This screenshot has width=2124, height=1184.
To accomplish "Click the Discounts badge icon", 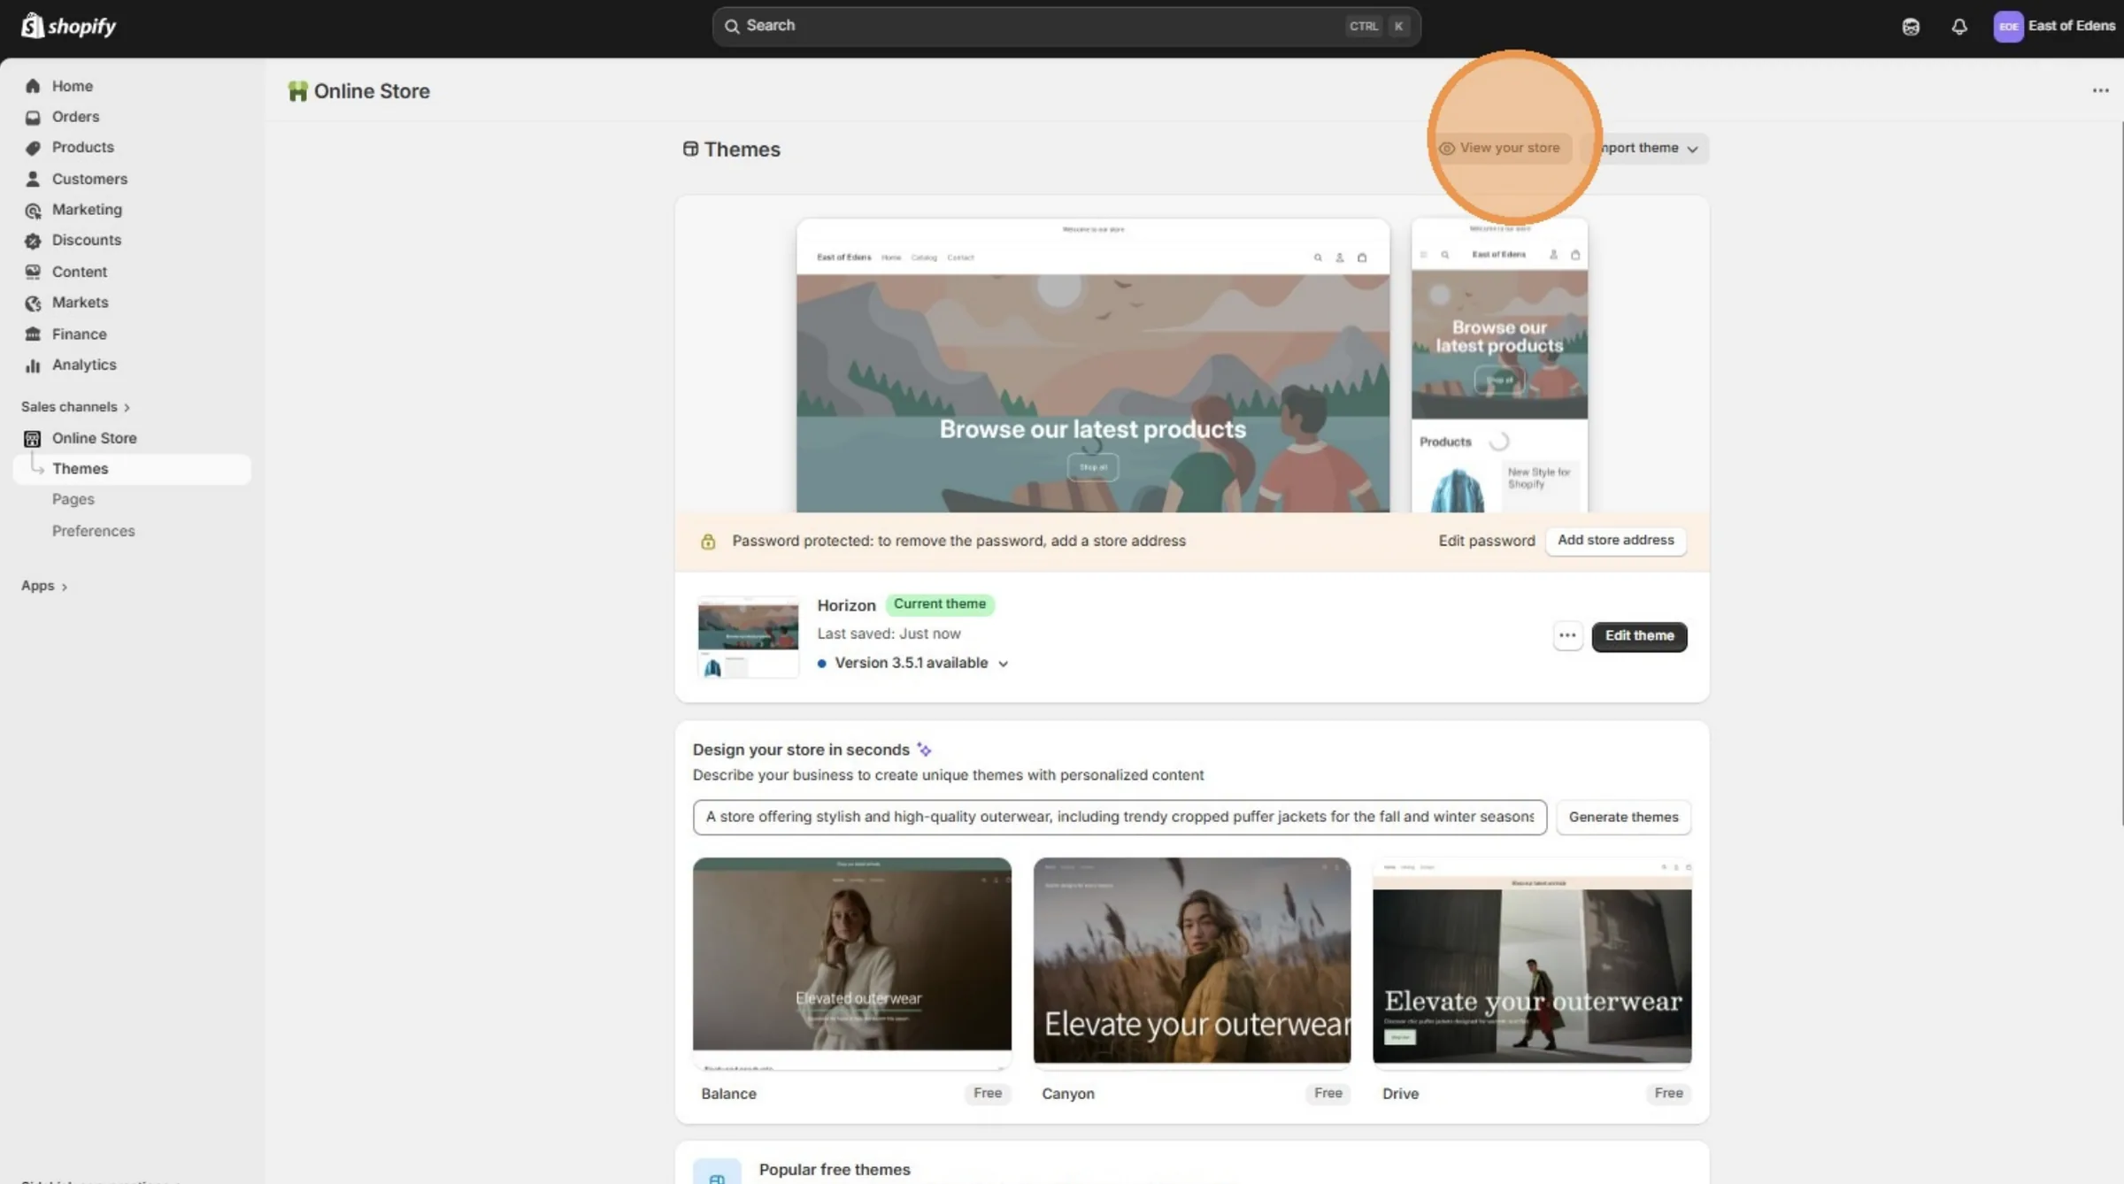I will tap(33, 241).
